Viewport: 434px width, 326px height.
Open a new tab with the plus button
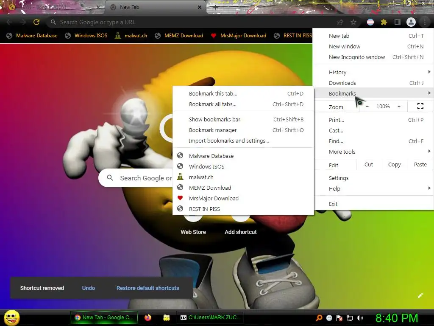point(216,8)
